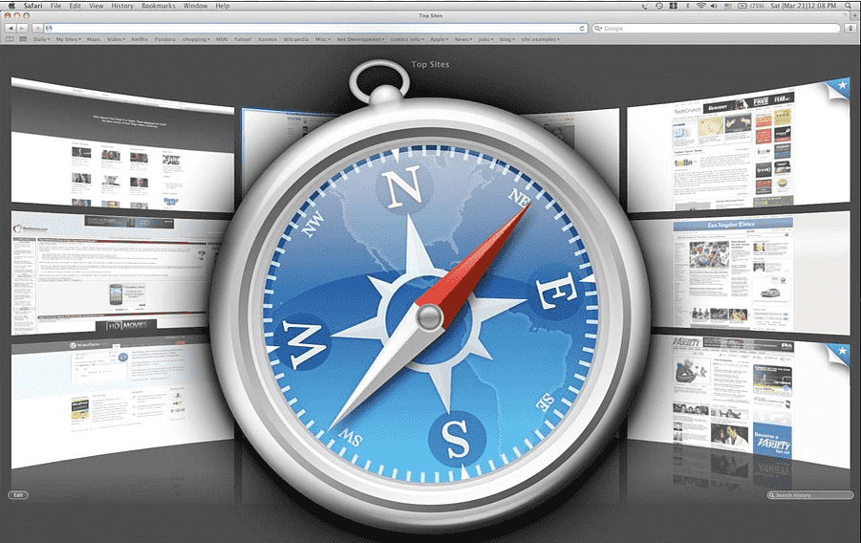Screen dimensions: 861x543
Task: Open the Bluetooth status menu
Action: point(687,6)
